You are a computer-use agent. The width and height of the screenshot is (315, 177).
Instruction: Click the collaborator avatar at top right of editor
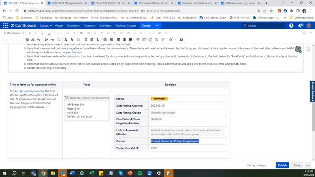point(298,49)
